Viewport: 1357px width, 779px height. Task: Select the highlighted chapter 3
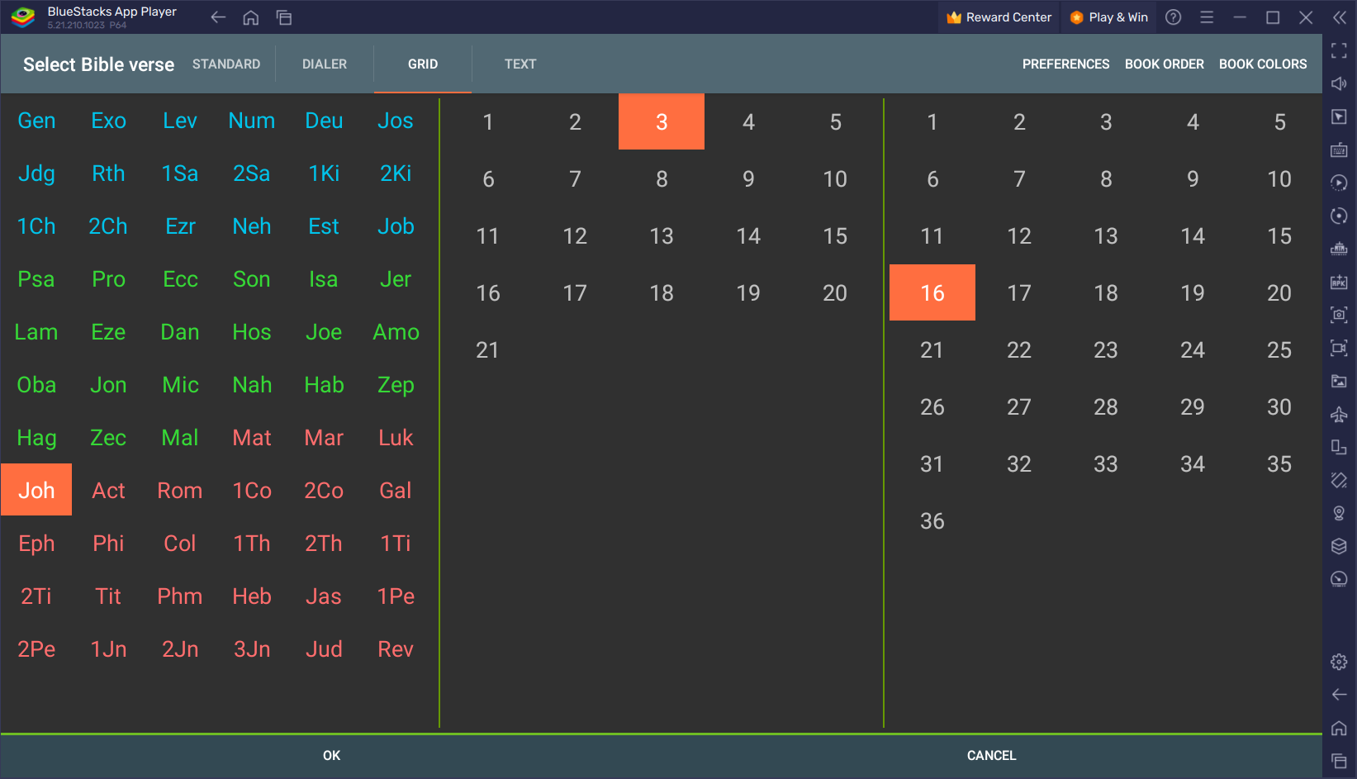click(662, 121)
